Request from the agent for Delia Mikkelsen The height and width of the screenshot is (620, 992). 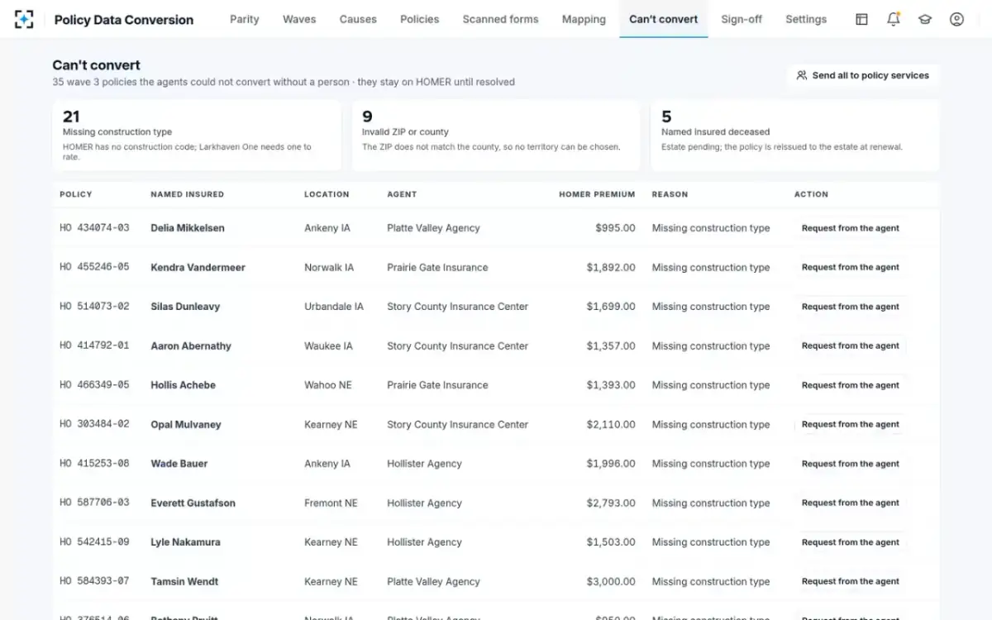pos(850,228)
